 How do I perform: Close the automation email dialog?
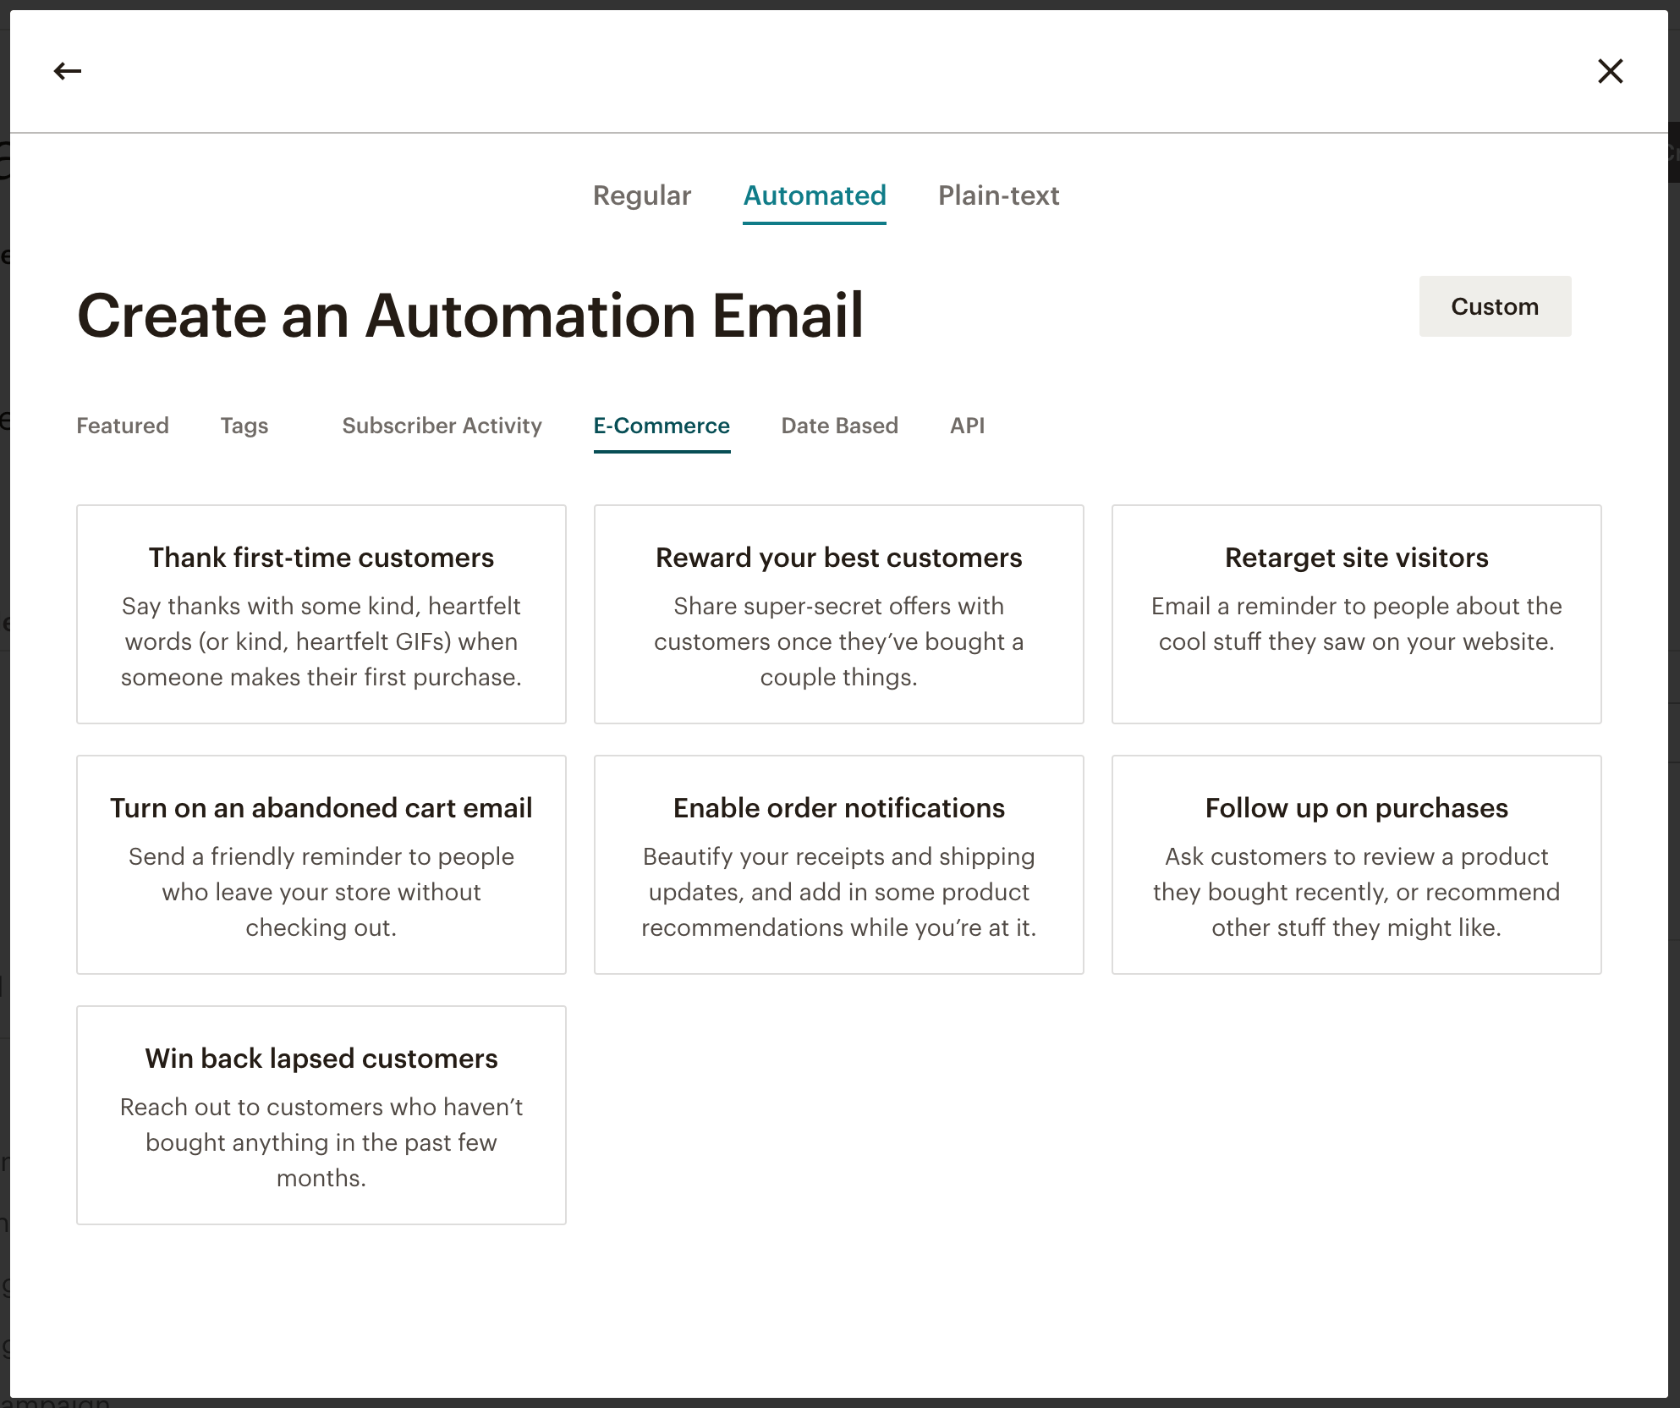[1610, 71]
